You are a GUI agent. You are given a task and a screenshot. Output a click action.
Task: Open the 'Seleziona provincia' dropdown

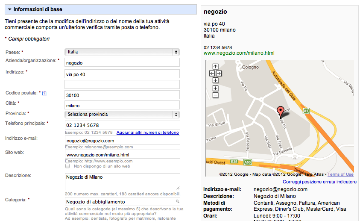(x=122, y=114)
